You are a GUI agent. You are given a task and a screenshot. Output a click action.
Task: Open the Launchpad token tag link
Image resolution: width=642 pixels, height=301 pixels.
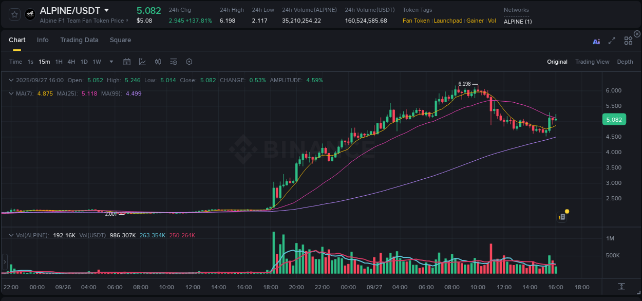click(x=448, y=21)
